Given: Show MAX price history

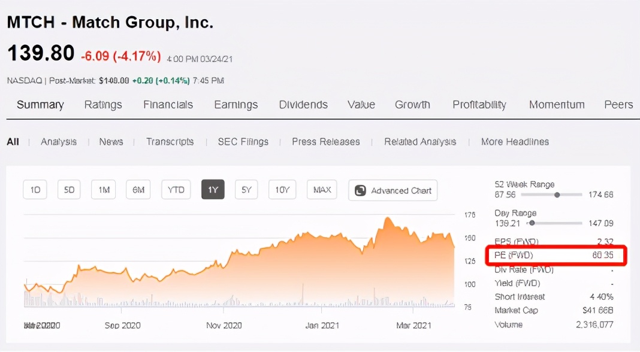Looking at the screenshot, I should [322, 190].
